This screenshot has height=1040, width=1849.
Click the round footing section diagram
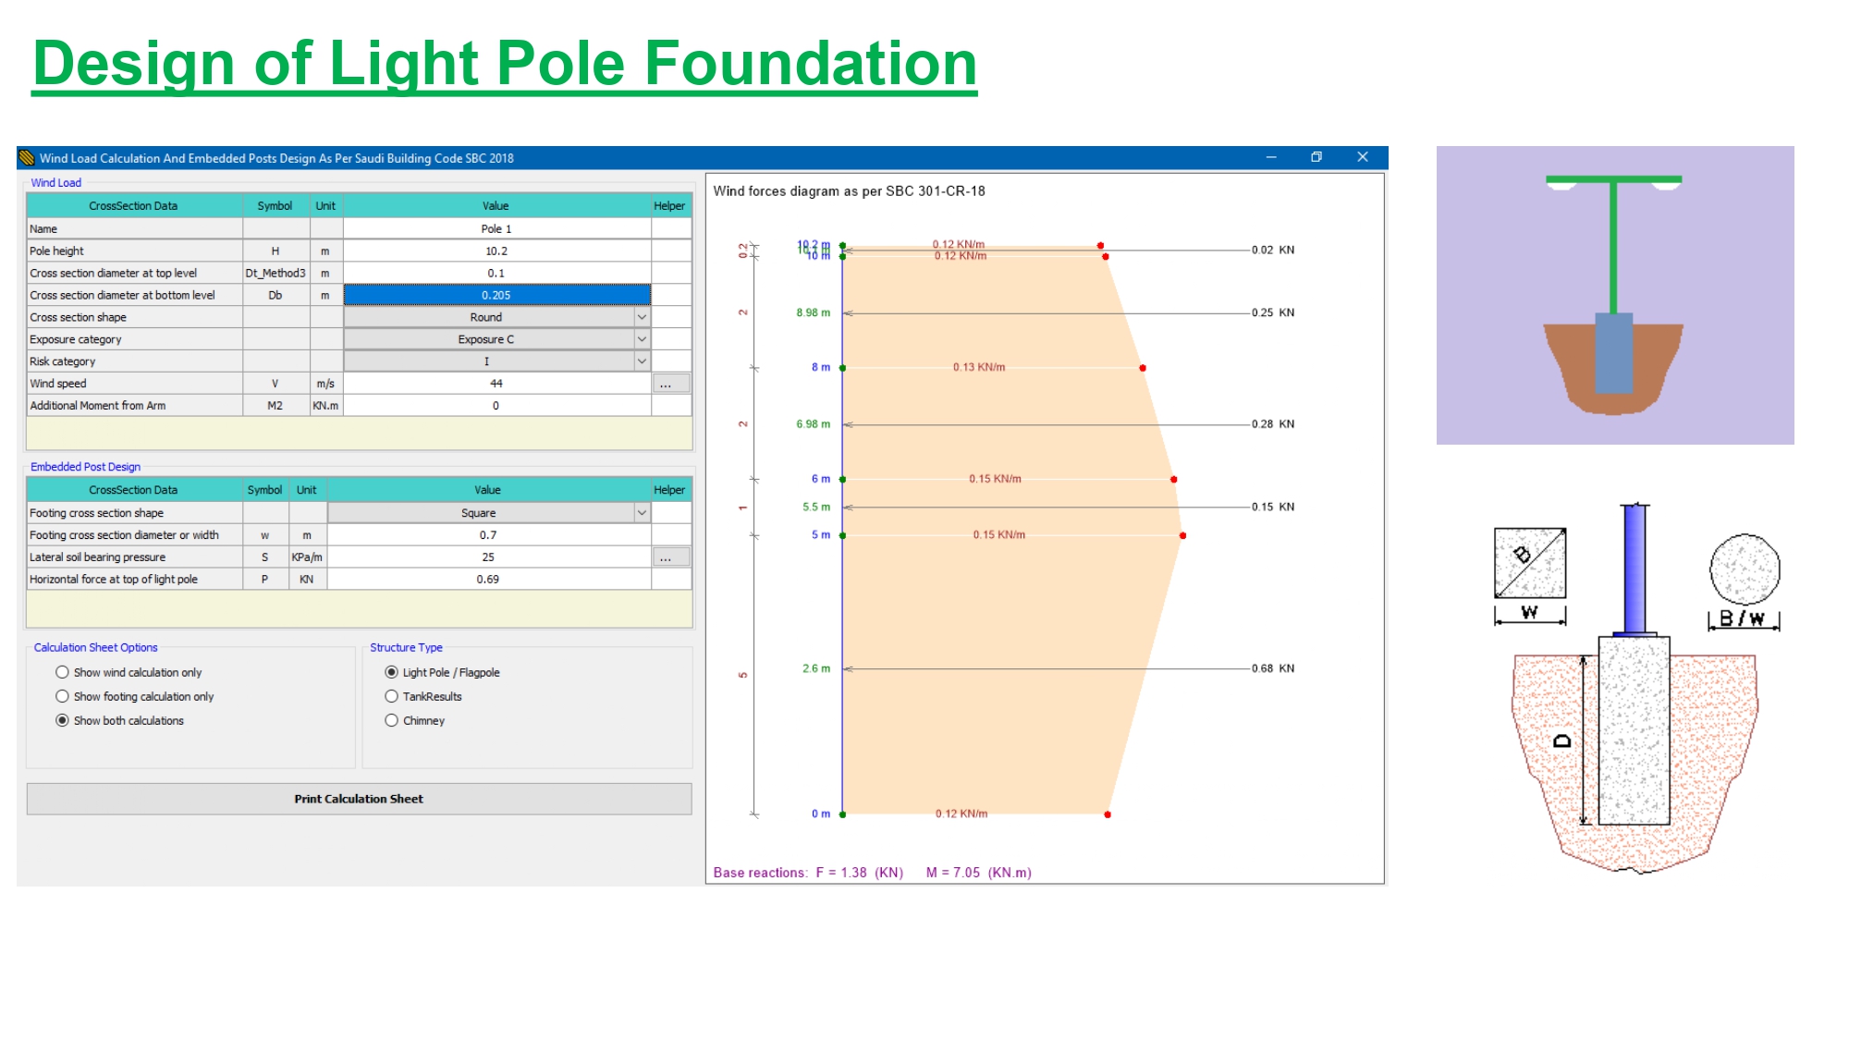point(1744,569)
